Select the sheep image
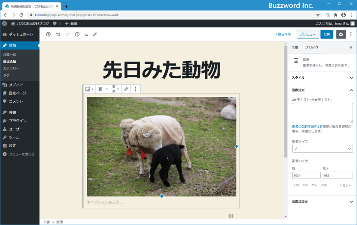The image size is (357, 225). pyautogui.click(x=161, y=147)
